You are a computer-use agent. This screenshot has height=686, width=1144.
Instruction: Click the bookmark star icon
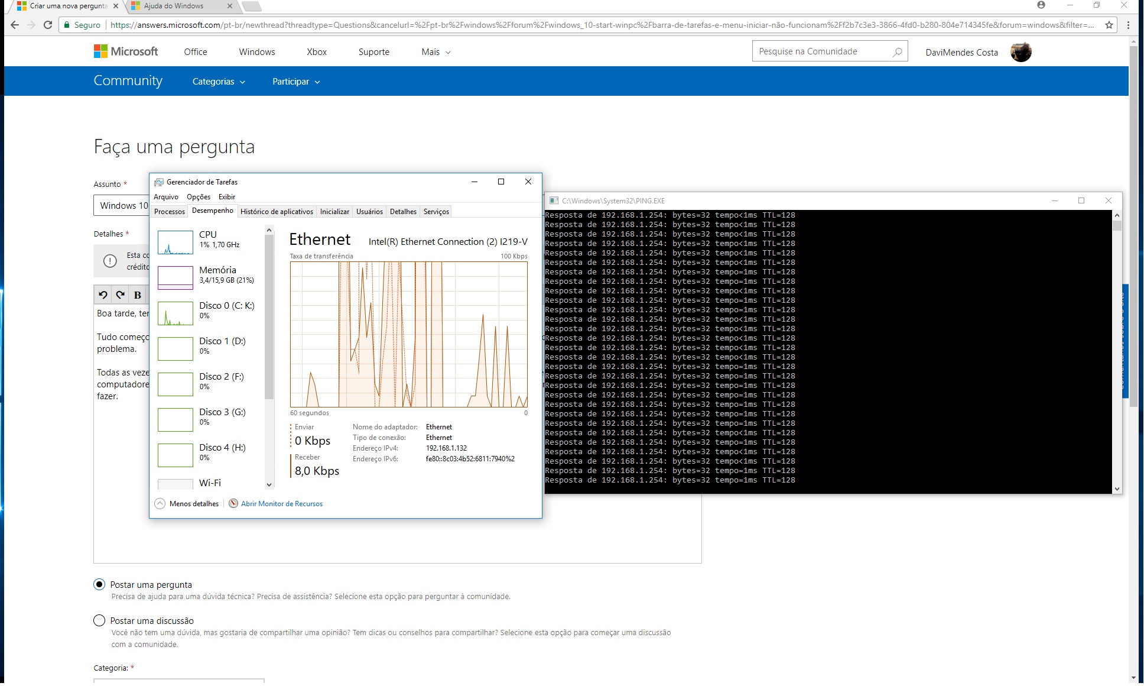coord(1109,25)
